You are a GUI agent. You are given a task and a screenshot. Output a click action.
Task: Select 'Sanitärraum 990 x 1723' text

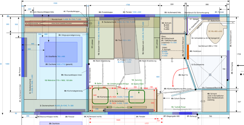coord(208,46)
